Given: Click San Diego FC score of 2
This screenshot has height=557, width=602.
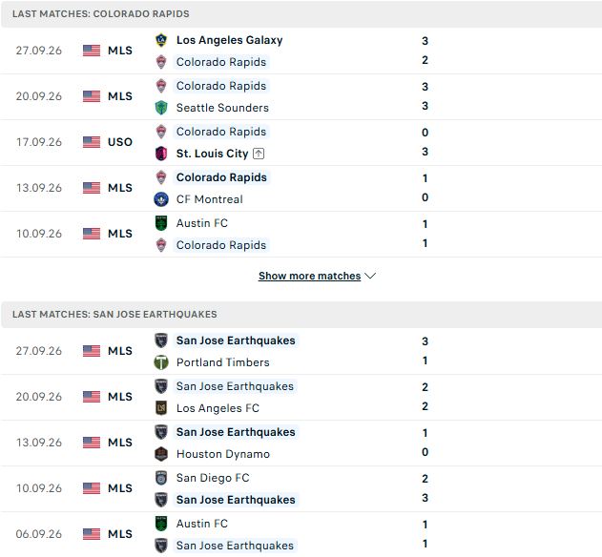Looking at the screenshot, I should click(425, 479).
